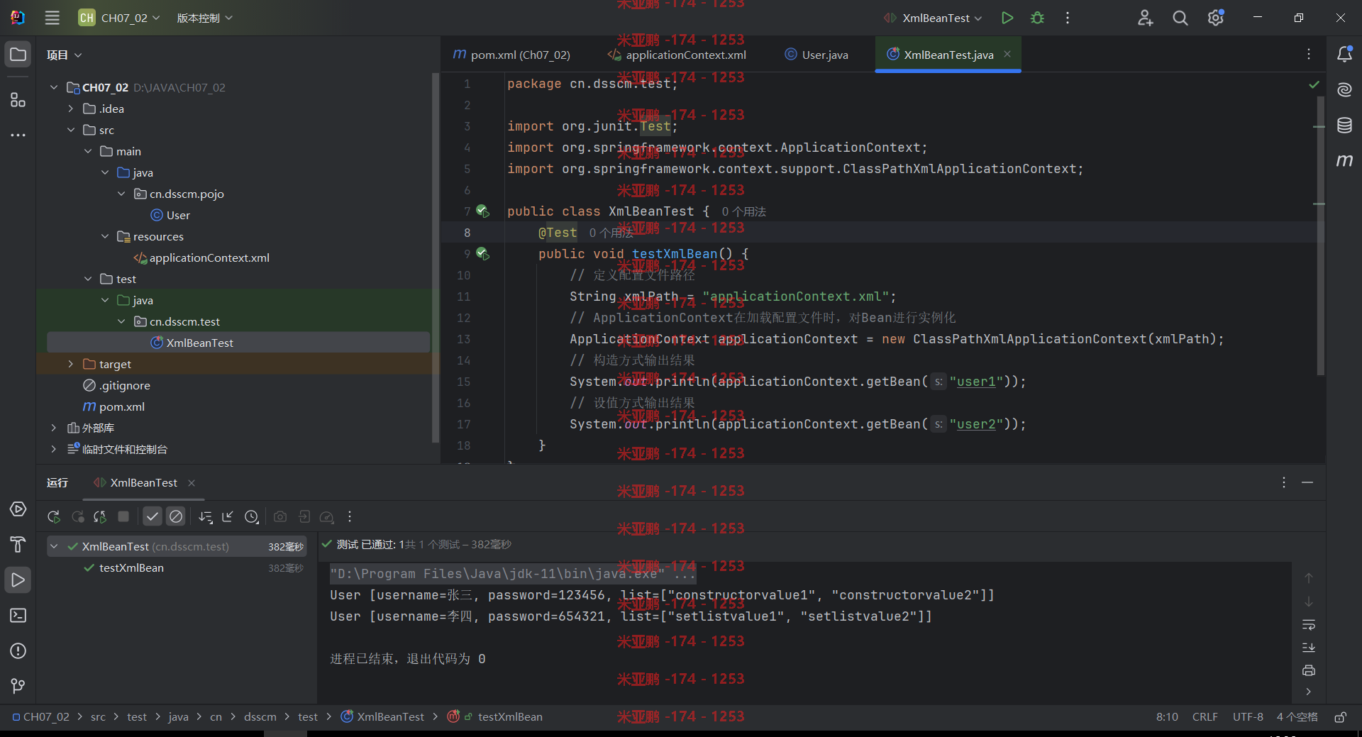Click the editor vertical scrollbar
The width and height of the screenshot is (1362, 737).
click(x=1320, y=234)
